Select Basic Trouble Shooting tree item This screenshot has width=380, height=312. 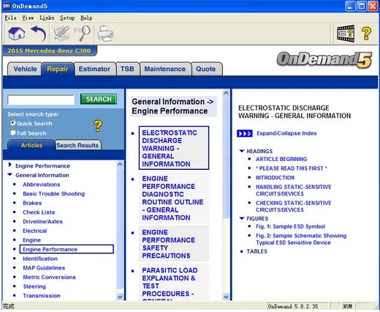[x=54, y=194]
